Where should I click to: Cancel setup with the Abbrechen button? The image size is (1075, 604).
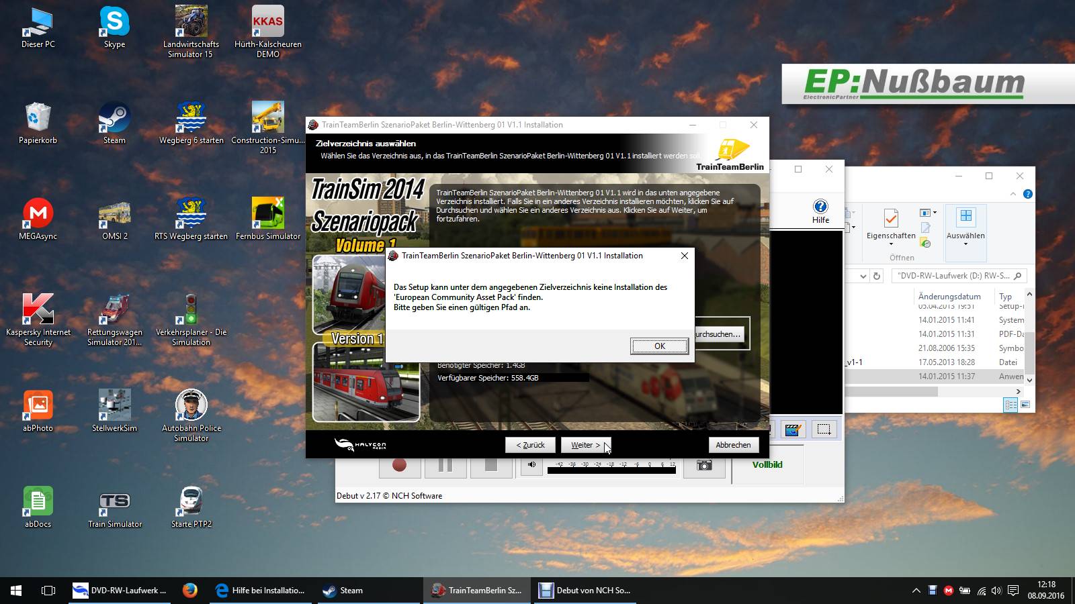pos(733,445)
